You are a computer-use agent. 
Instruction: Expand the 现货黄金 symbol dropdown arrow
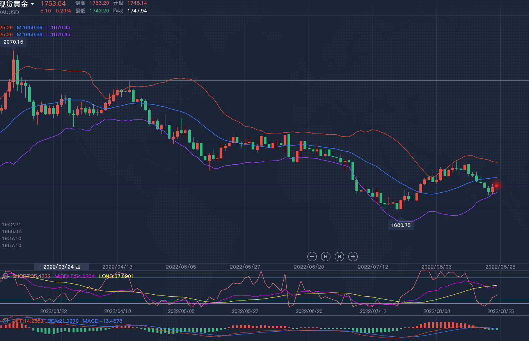coord(32,4)
